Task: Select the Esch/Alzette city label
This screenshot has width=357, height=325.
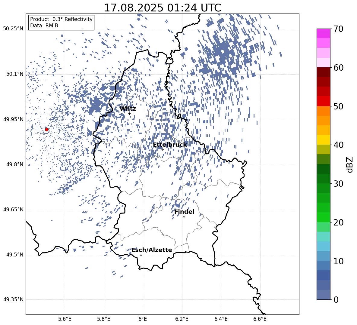Action: pyautogui.click(x=152, y=250)
